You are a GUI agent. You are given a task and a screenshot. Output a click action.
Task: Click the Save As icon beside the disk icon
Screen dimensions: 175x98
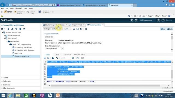pyautogui.click(x=81, y=29)
